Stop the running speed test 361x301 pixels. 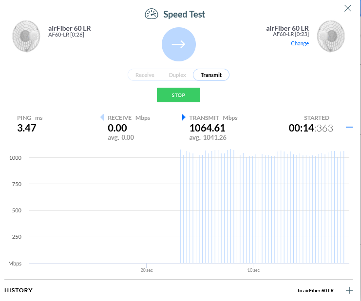[x=178, y=95]
